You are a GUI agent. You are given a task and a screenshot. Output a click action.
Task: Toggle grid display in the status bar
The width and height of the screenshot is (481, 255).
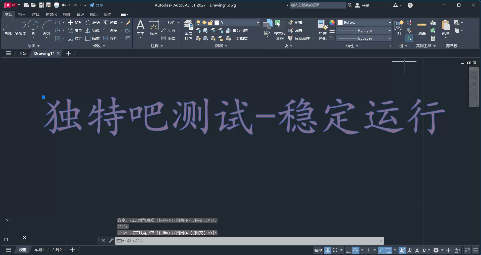[328, 250]
